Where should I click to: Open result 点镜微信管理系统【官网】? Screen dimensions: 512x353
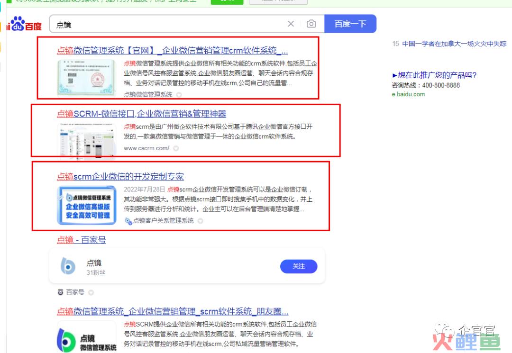click(x=172, y=51)
